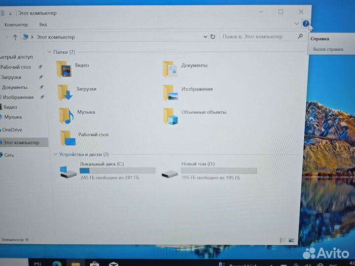Click the Новый том (D:) capacity bar
355x266 pixels.
[x=219, y=170]
